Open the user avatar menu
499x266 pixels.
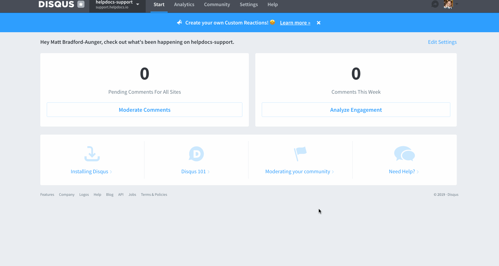click(x=448, y=4)
